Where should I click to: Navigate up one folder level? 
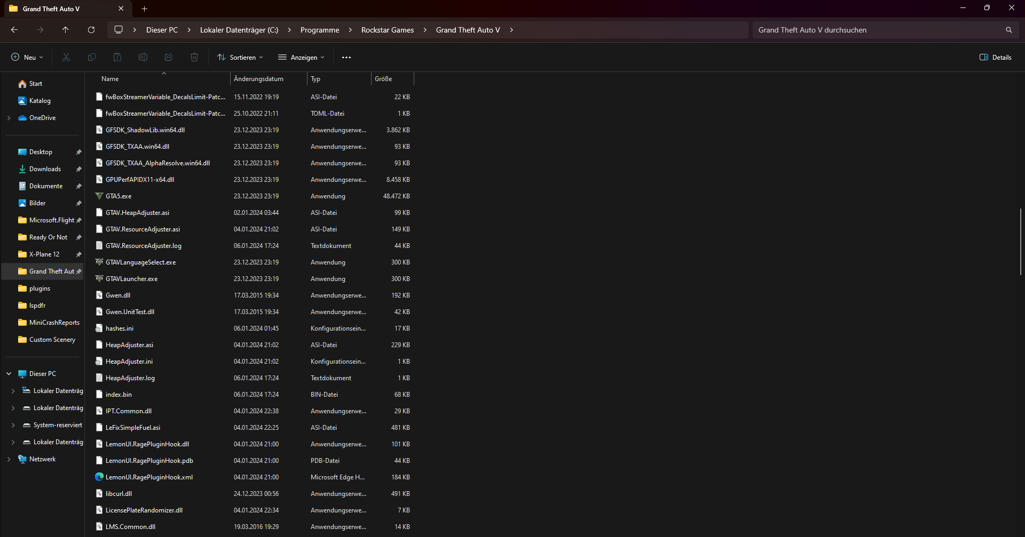click(66, 30)
